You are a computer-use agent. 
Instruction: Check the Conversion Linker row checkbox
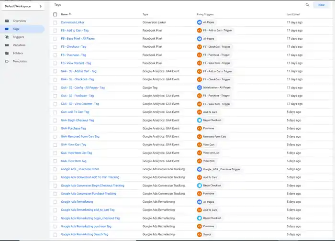coord(55,22)
